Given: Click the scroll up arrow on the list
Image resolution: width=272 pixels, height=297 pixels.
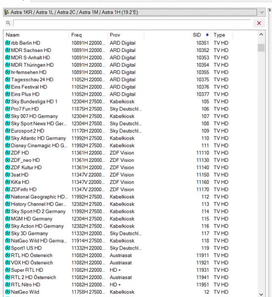Looking at the screenshot, I should click(261, 35).
